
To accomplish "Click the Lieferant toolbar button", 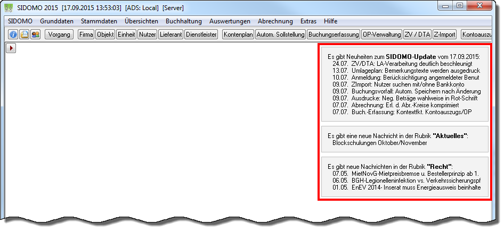I will (x=170, y=35).
